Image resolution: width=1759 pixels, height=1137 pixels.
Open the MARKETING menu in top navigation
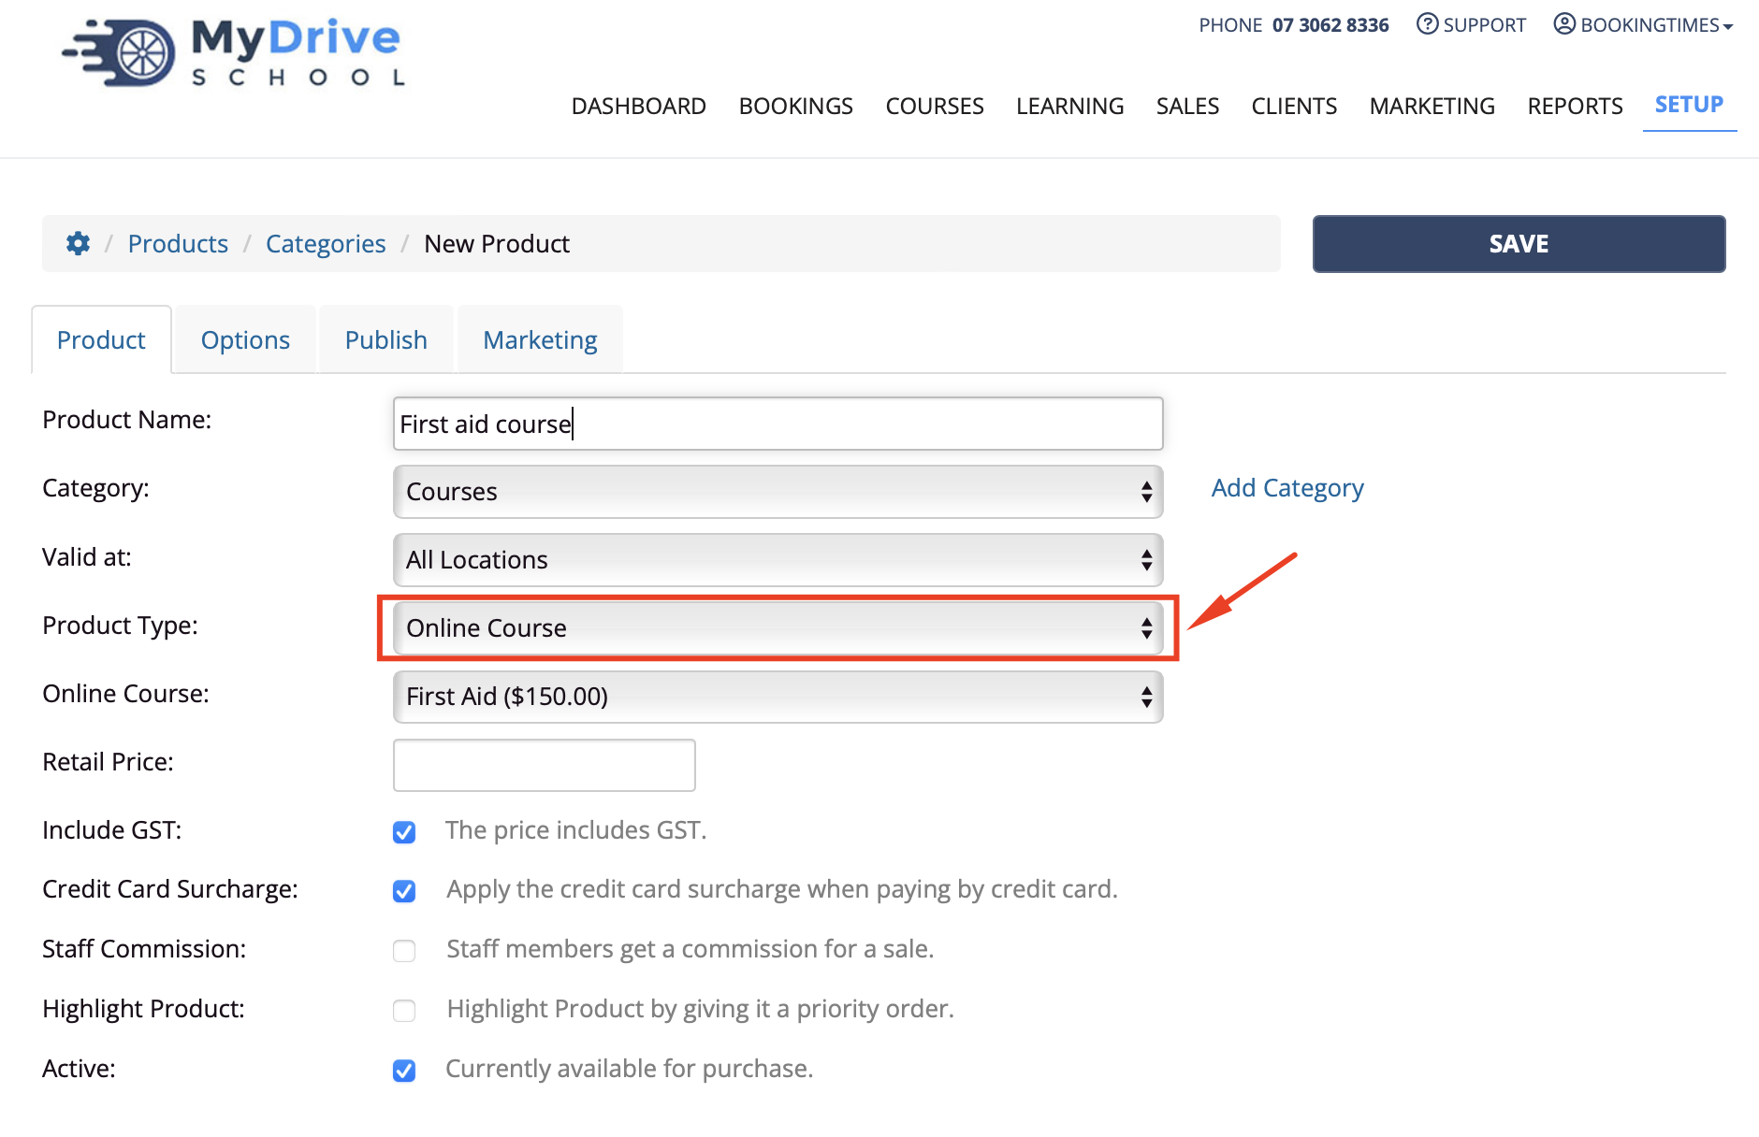(x=1432, y=106)
